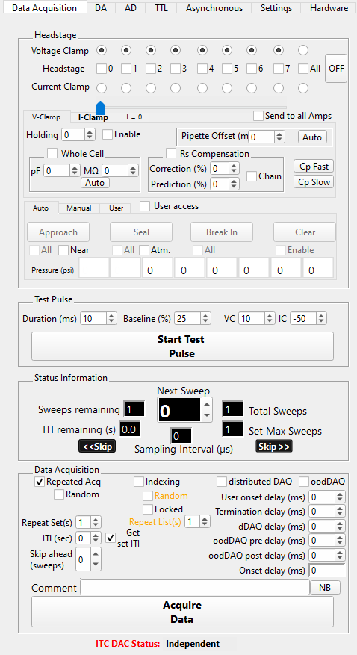Image resolution: width=357 pixels, height=655 pixels.
Task: Click the MΩ value stepper
Action: coord(132,170)
